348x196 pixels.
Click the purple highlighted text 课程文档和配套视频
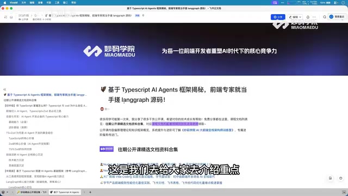175,124
